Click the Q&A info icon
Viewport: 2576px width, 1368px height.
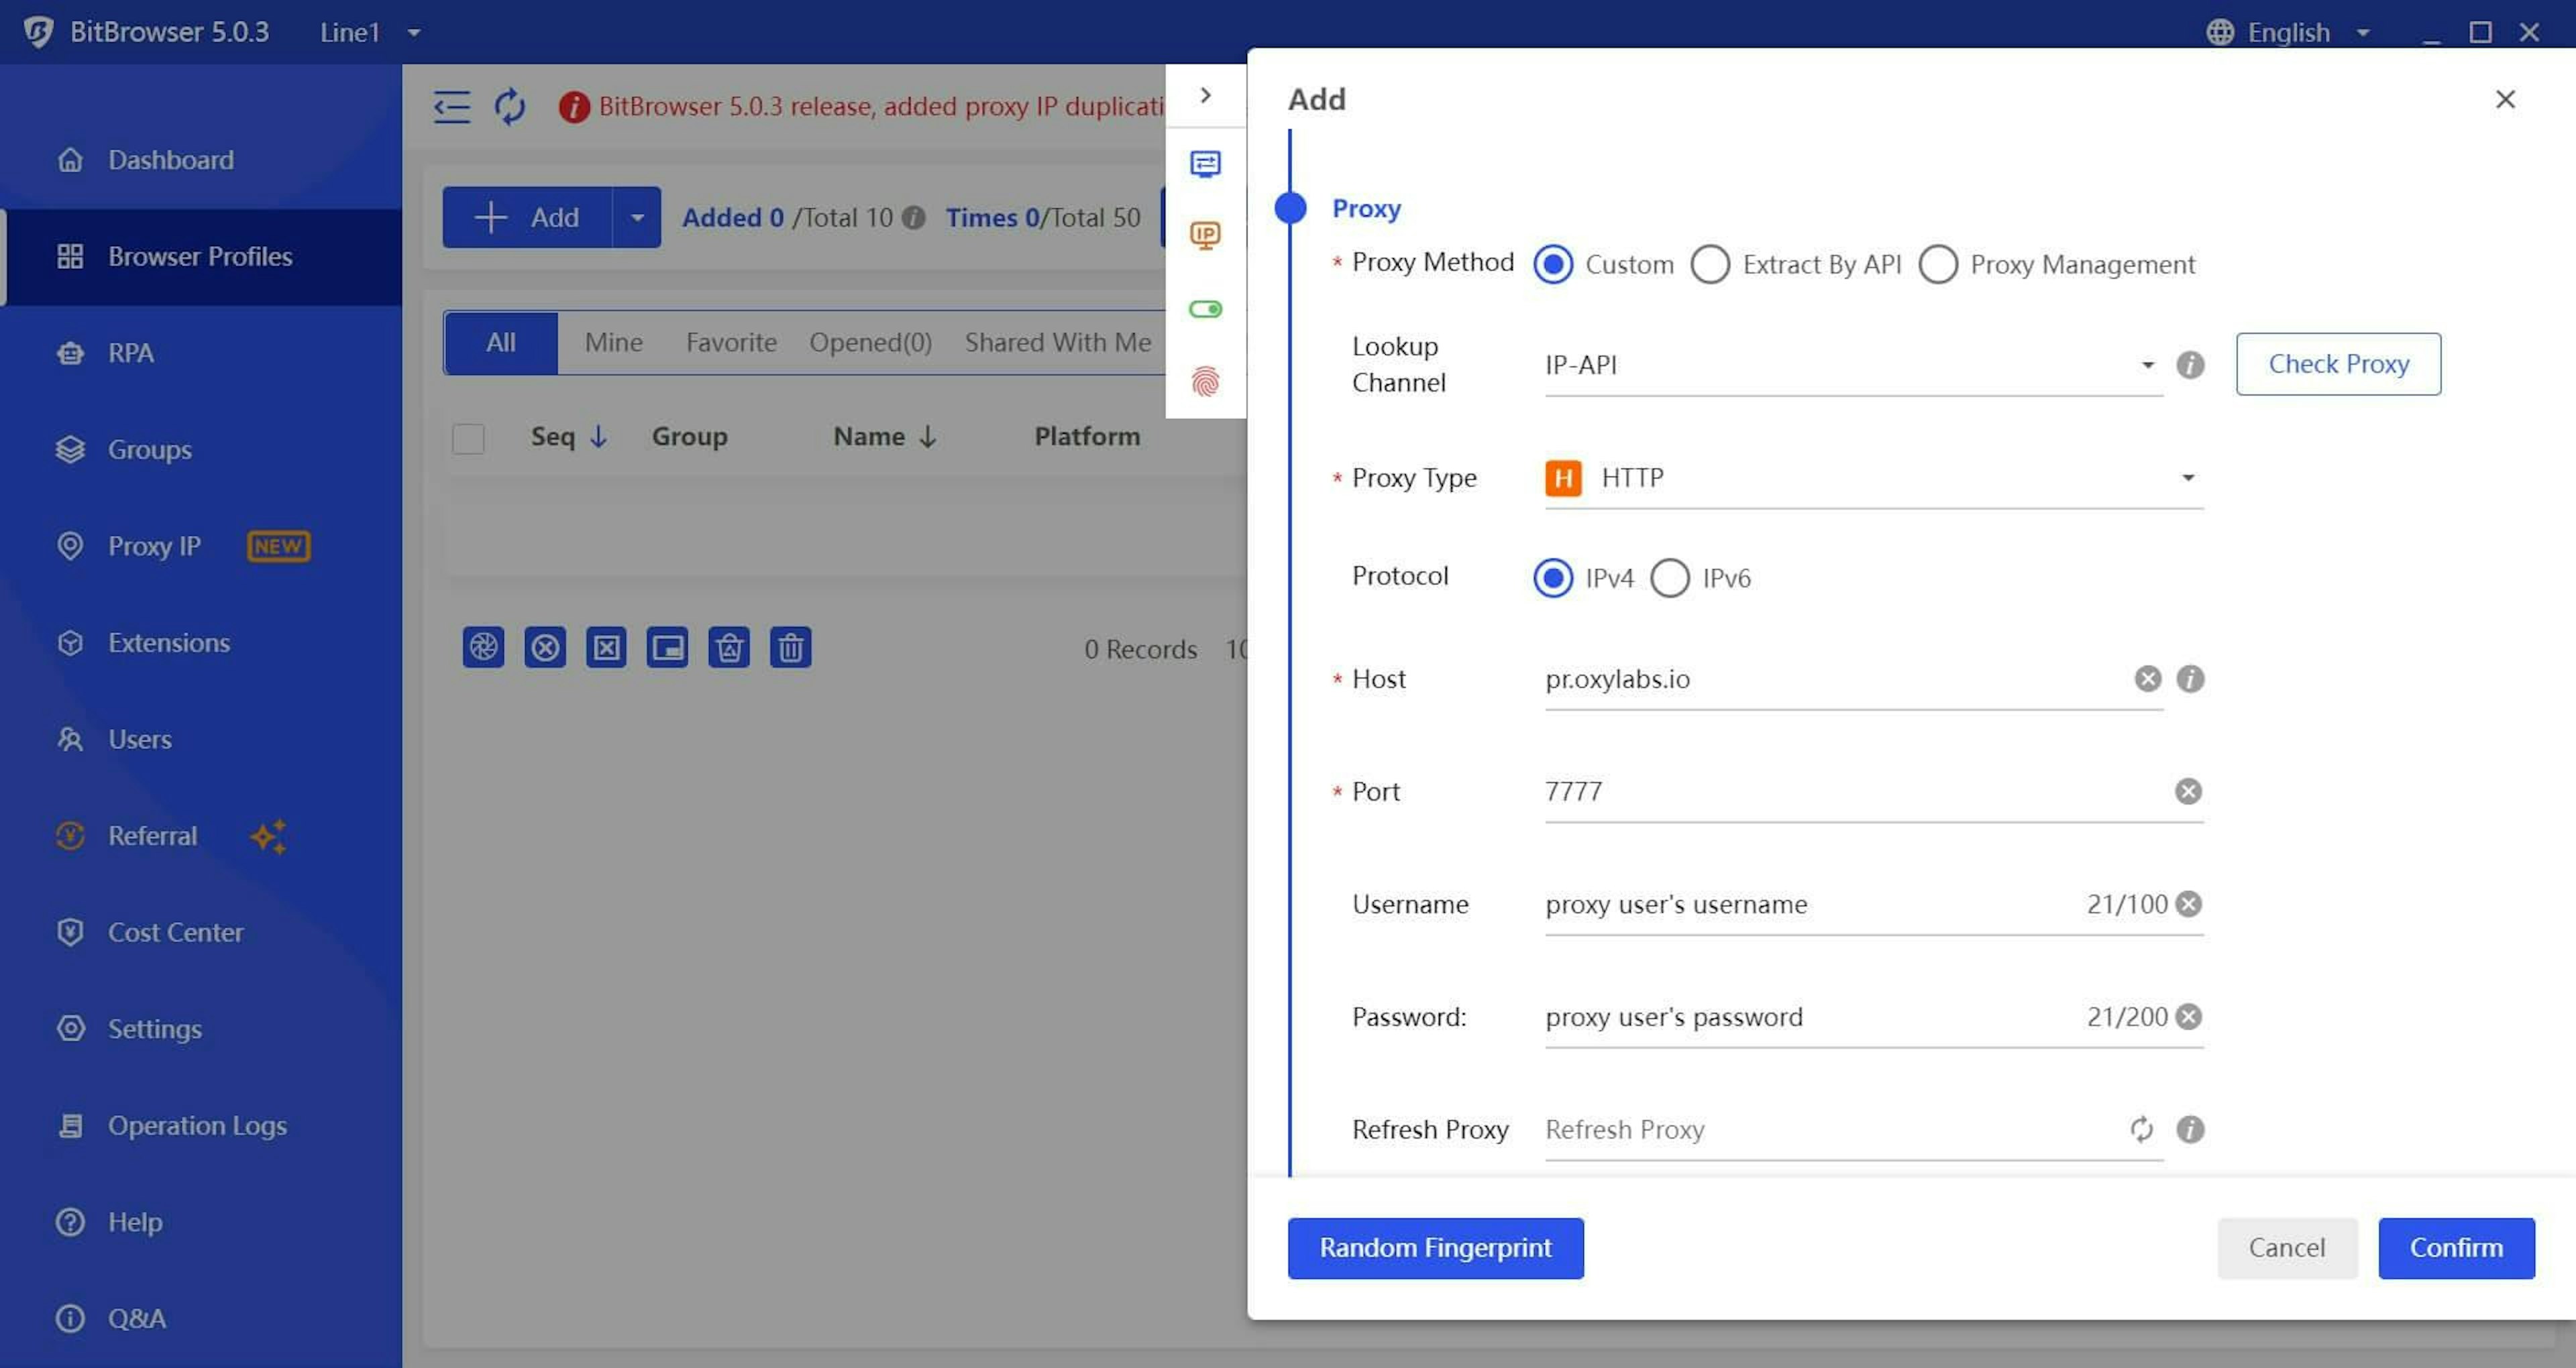(x=70, y=1318)
